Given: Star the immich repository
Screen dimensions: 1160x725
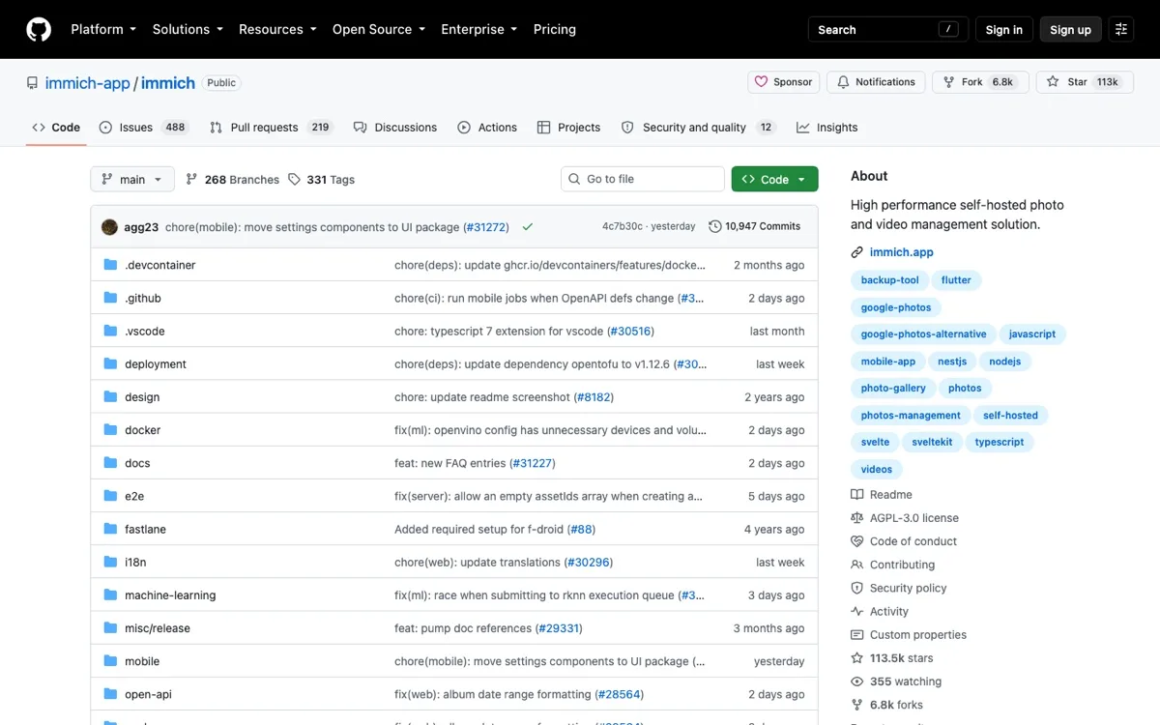Looking at the screenshot, I should click(1084, 82).
